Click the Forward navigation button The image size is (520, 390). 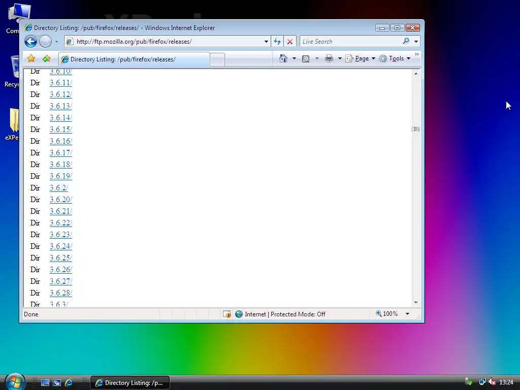(45, 42)
